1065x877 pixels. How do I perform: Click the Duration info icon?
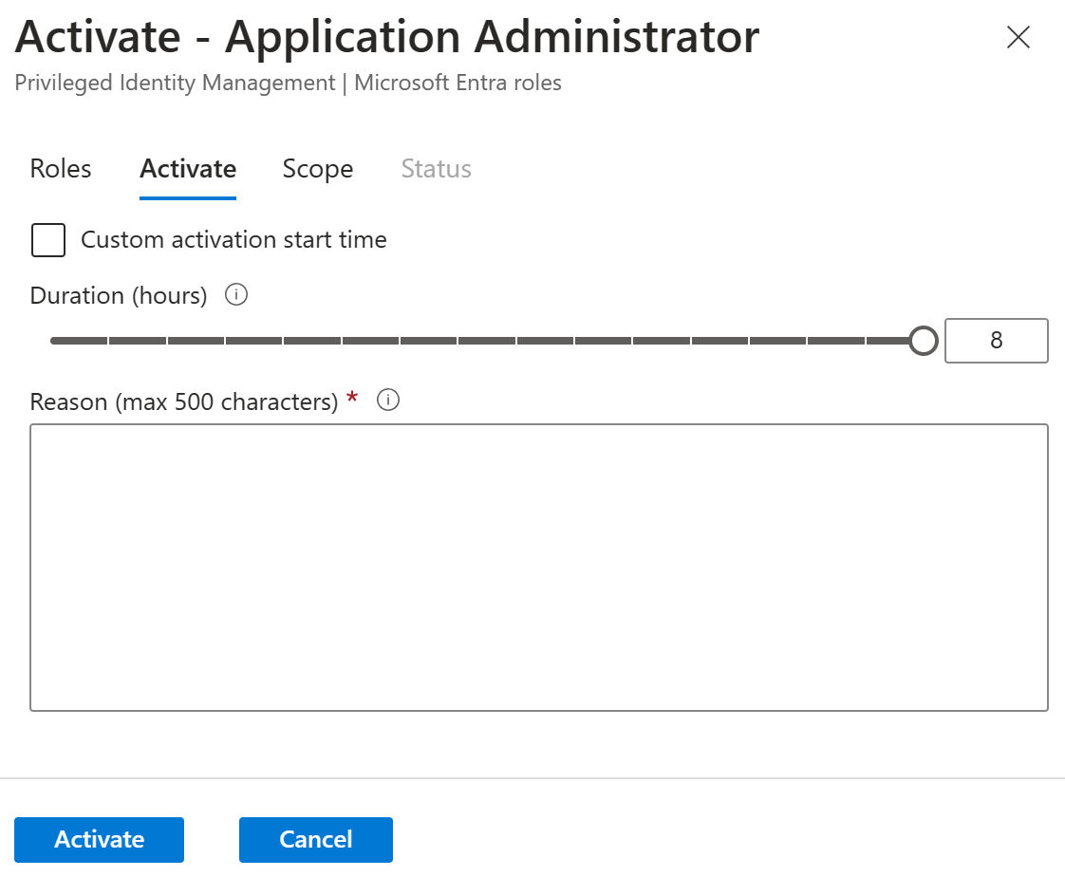click(x=236, y=295)
